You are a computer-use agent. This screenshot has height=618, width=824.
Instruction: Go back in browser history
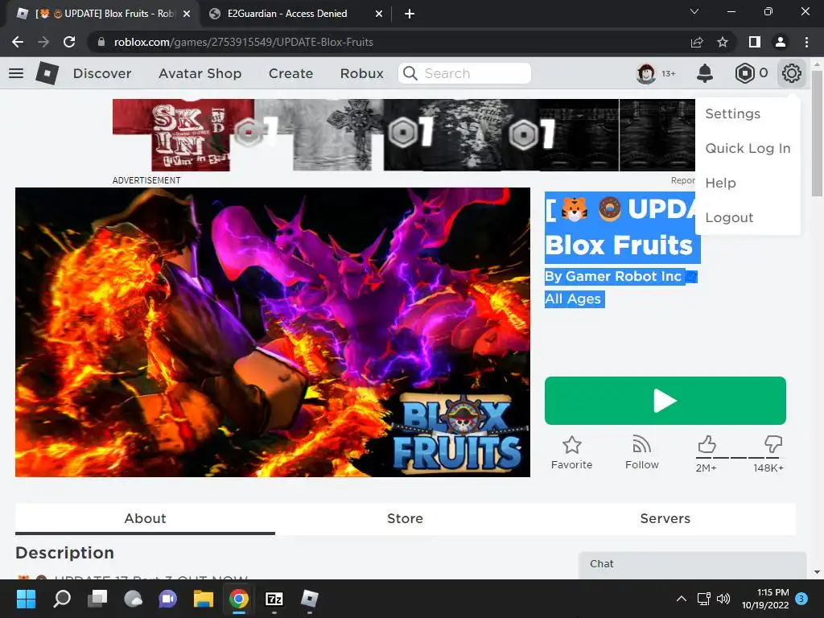point(18,42)
